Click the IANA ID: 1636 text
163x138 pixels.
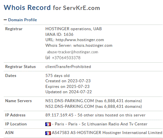pyautogui.click(x=59, y=34)
